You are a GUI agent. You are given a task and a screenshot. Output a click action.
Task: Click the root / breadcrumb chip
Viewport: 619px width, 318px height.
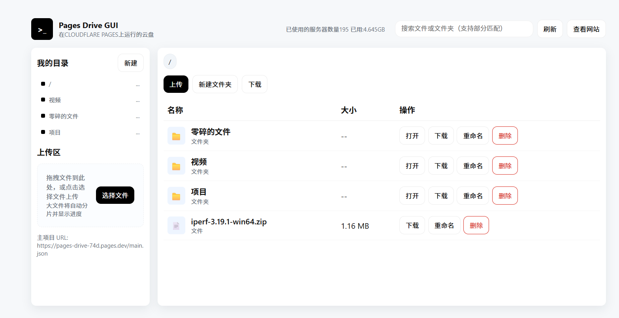tap(170, 62)
